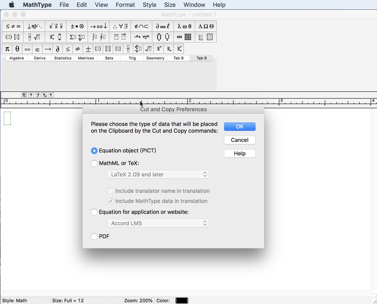This screenshot has height=304, width=377.
Task: Open the LaTeX 2.09 and later dropdown
Action: pyautogui.click(x=158, y=174)
